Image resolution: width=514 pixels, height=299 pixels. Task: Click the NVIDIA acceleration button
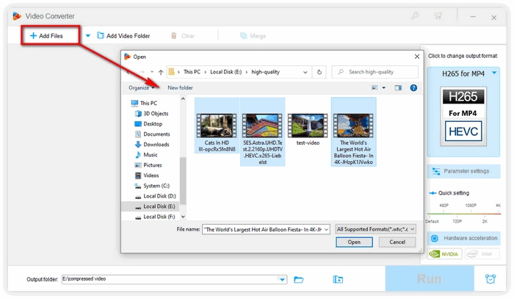pos(444,254)
